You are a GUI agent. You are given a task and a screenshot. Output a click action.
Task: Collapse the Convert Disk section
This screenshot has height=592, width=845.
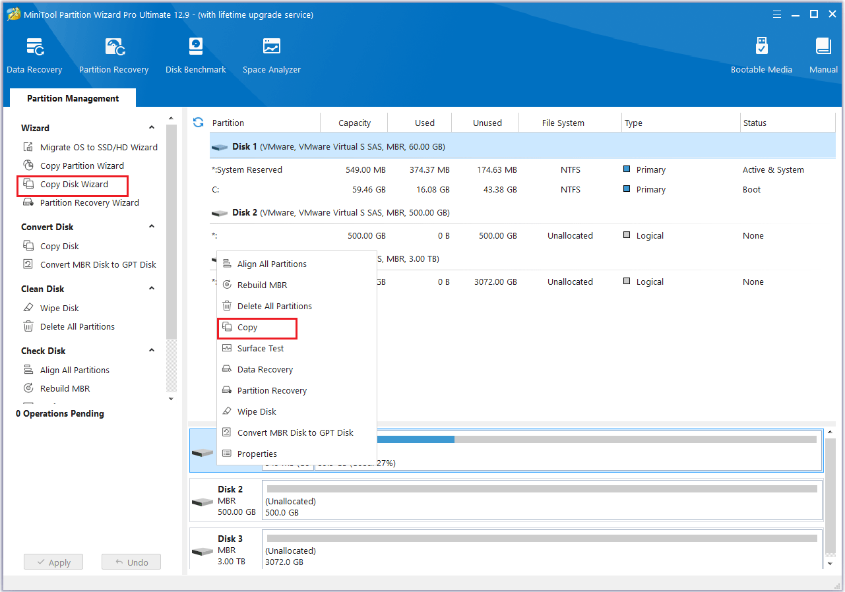[152, 227]
